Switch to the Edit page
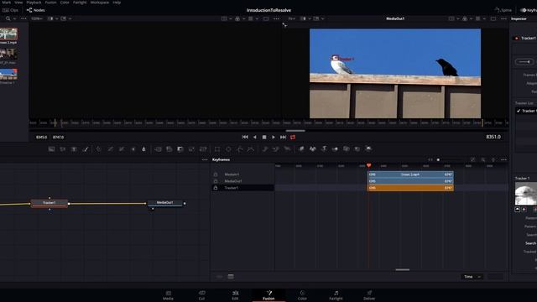Viewport: 537px width, 302px height. pyautogui.click(x=235, y=295)
